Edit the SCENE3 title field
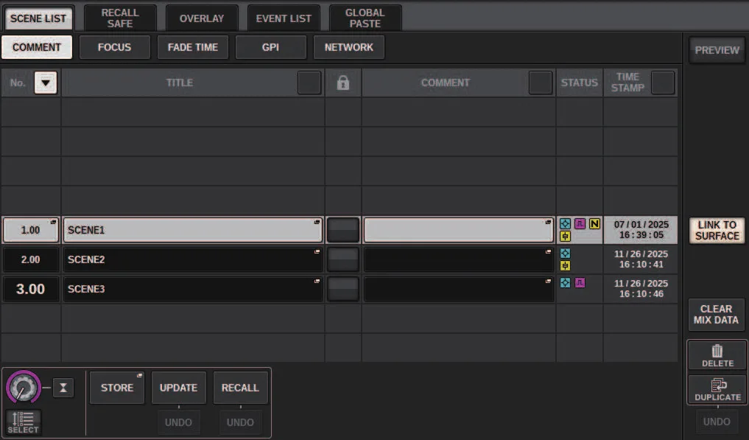The height and width of the screenshot is (440, 749). click(x=192, y=289)
